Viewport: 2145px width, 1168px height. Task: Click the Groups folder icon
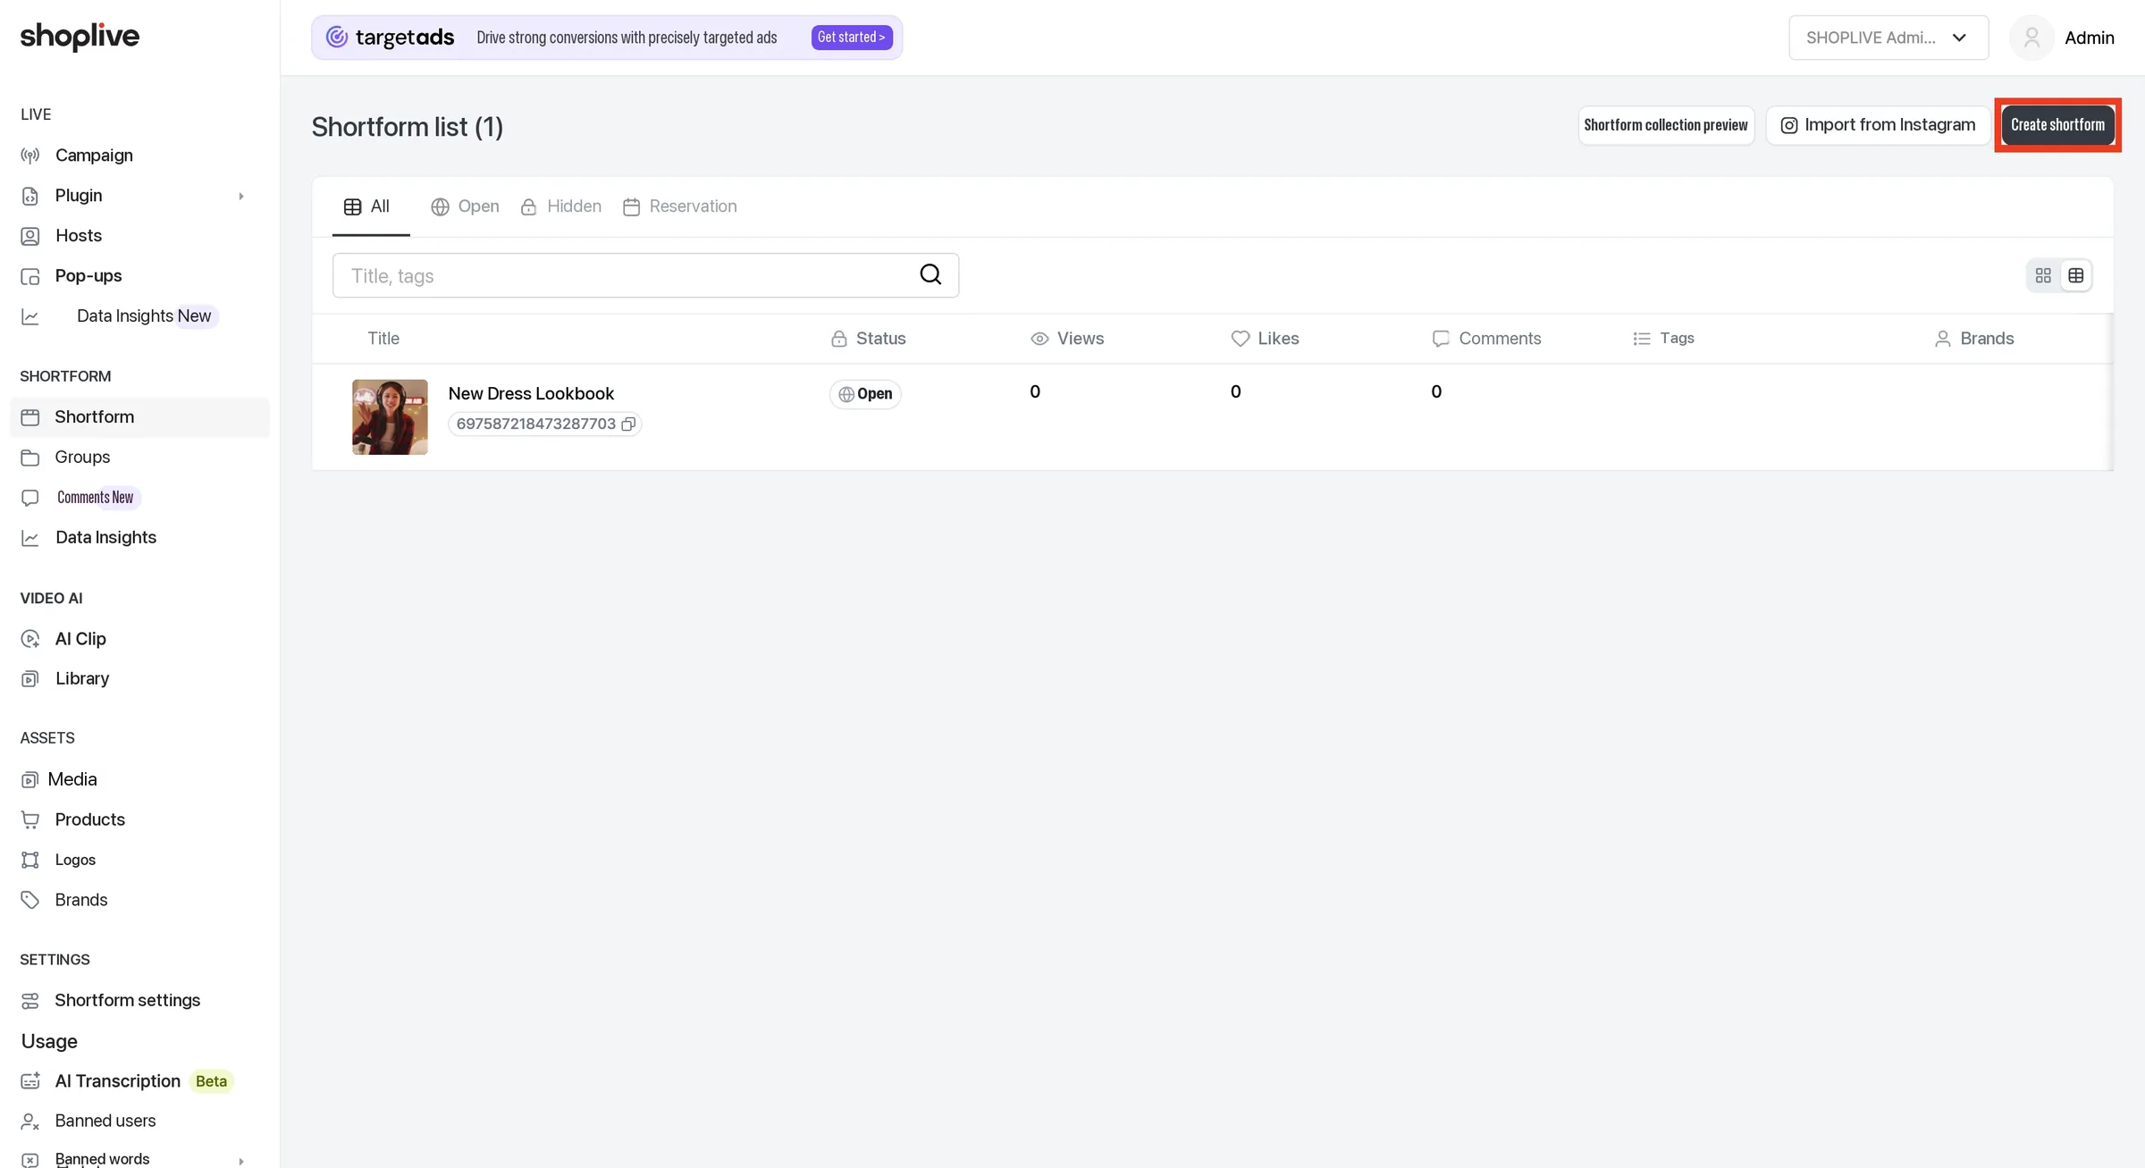point(30,458)
